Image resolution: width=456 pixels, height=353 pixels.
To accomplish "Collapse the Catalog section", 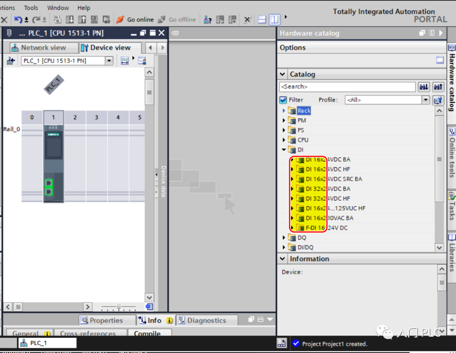I will [282, 74].
